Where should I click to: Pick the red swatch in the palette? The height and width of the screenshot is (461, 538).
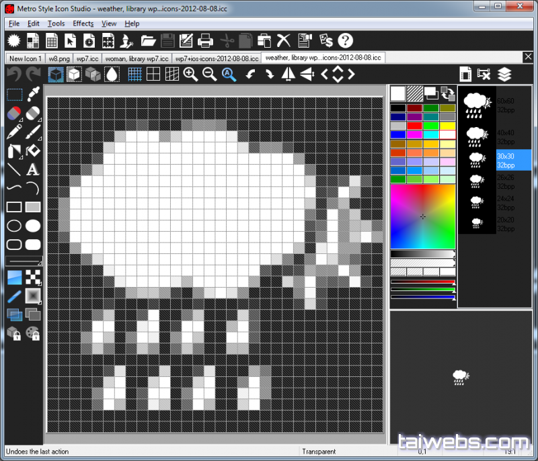click(x=414, y=126)
